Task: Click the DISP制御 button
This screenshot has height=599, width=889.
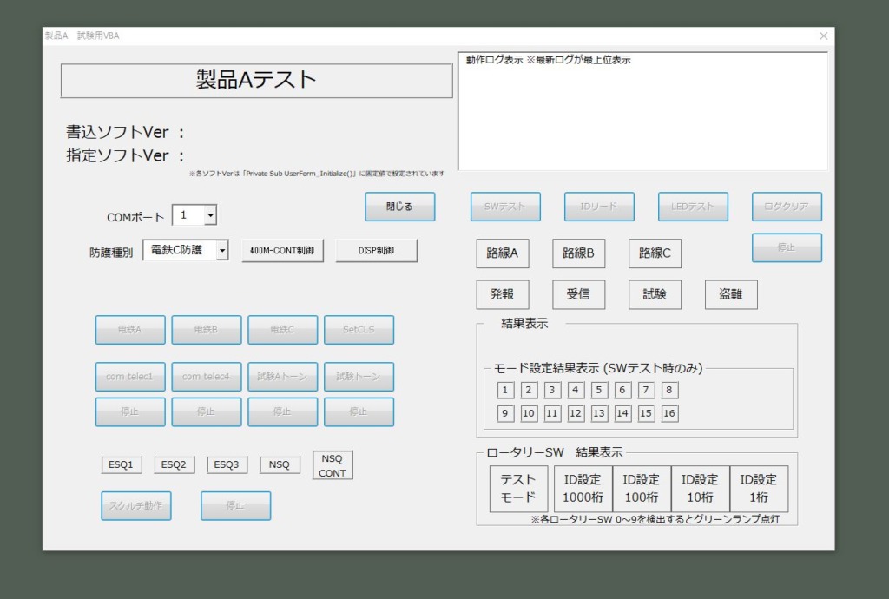Action: pos(377,251)
